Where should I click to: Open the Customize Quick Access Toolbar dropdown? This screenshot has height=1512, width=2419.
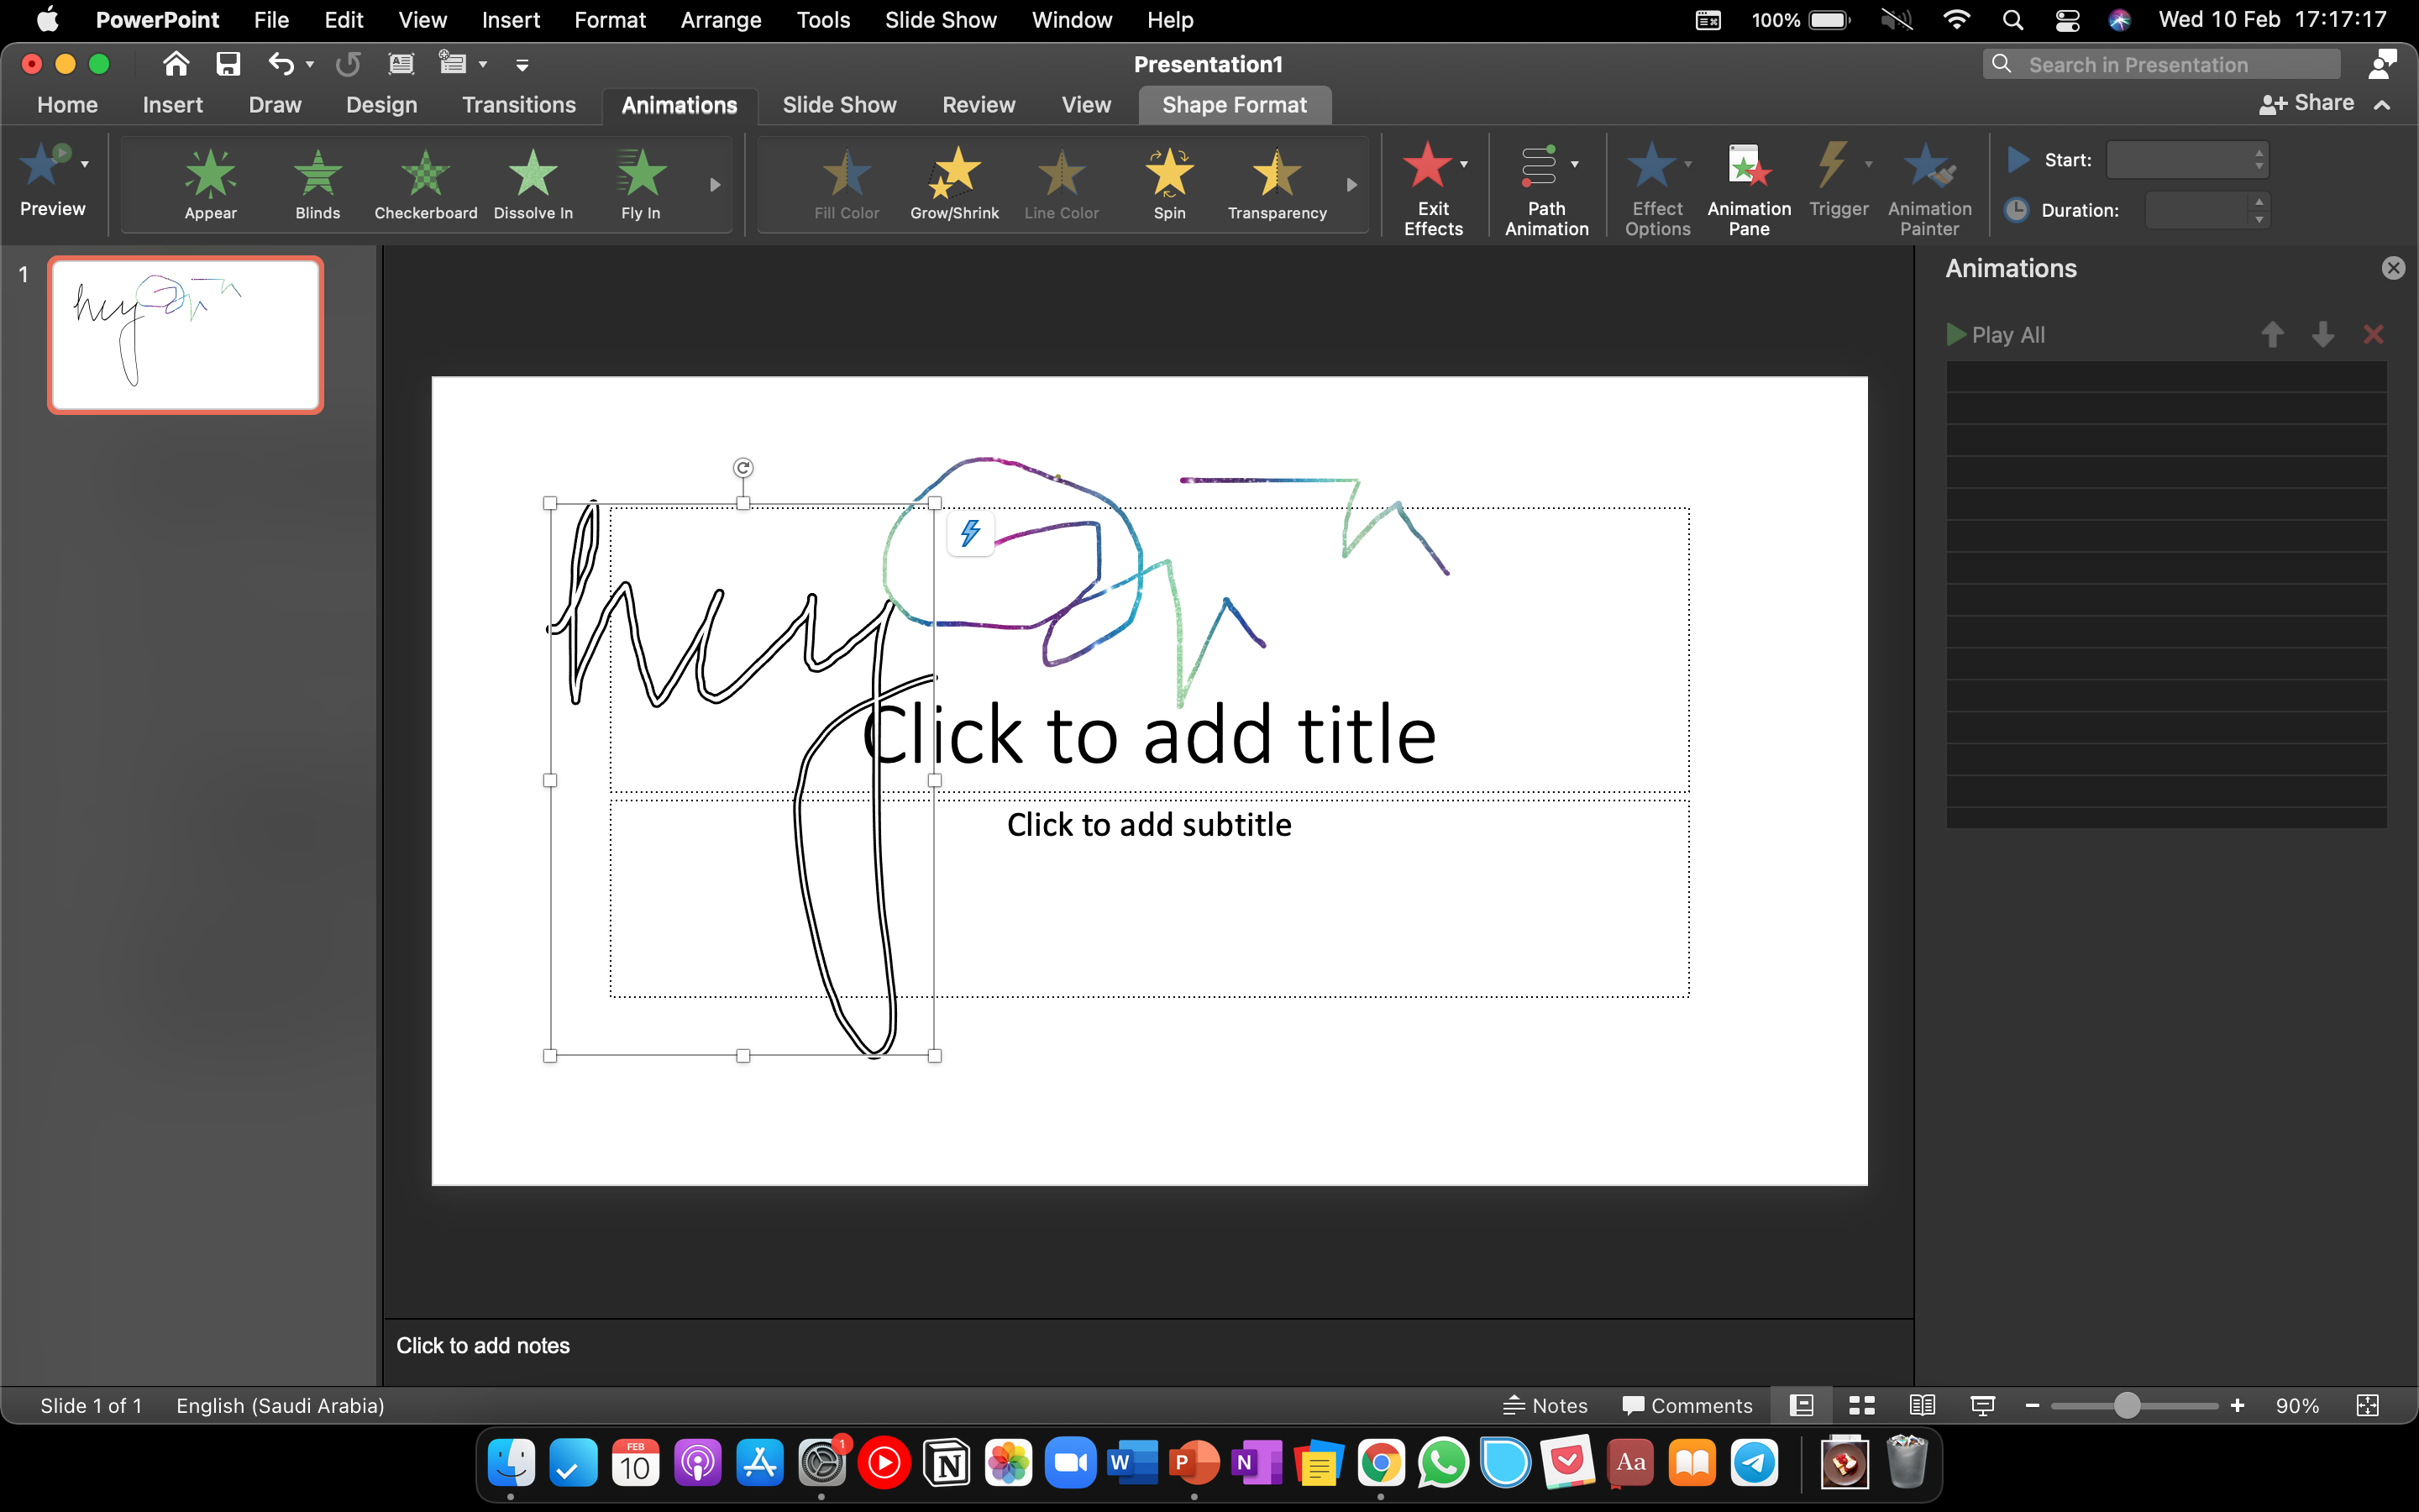pyautogui.click(x=522, y=65)
